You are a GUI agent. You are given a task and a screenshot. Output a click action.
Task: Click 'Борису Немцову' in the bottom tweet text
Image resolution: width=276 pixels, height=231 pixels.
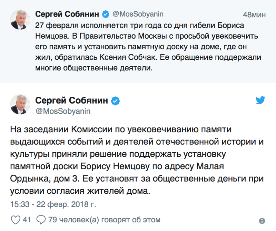click(119, 167)
